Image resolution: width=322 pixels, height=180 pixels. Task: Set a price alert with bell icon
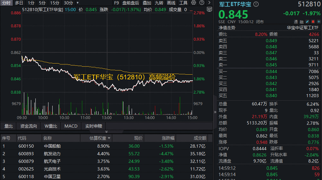[x=313, y=22]
